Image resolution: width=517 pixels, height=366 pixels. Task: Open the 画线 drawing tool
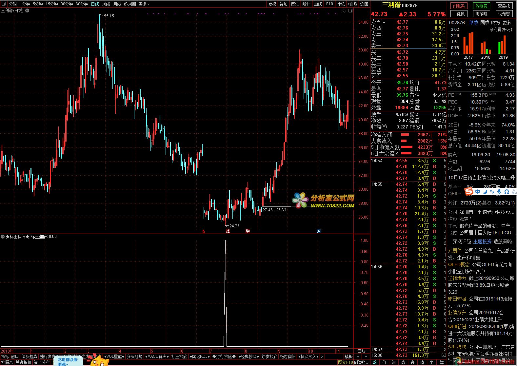(318, 4)
